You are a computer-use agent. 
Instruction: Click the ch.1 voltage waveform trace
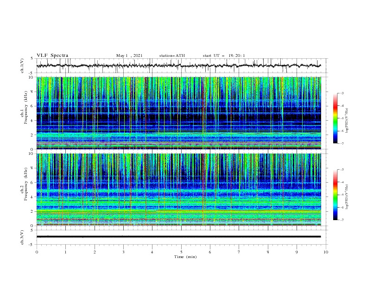click(x=178, y=66)
